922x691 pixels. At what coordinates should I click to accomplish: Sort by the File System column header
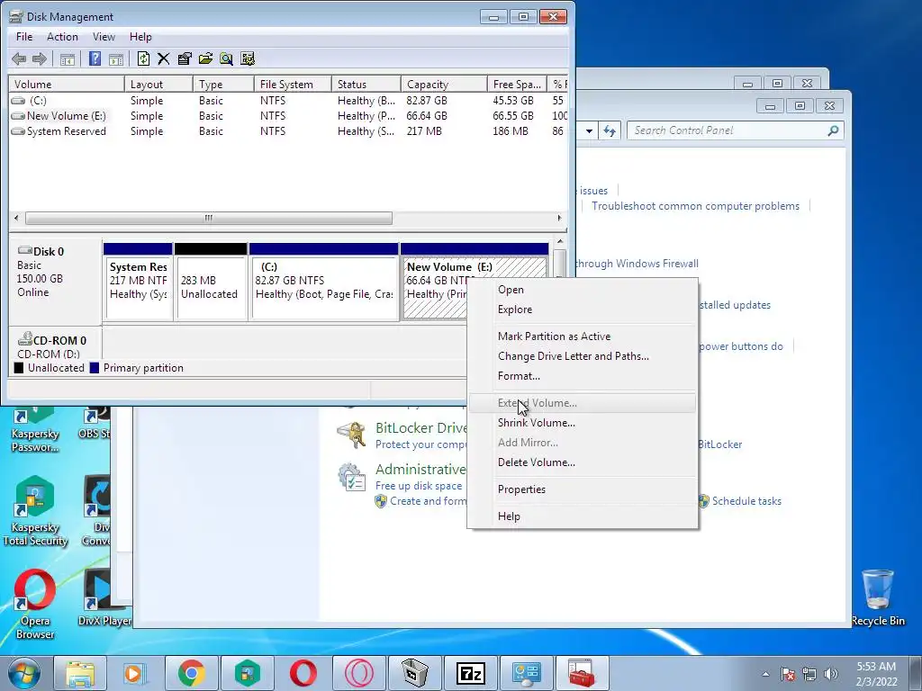click(293, 84)
